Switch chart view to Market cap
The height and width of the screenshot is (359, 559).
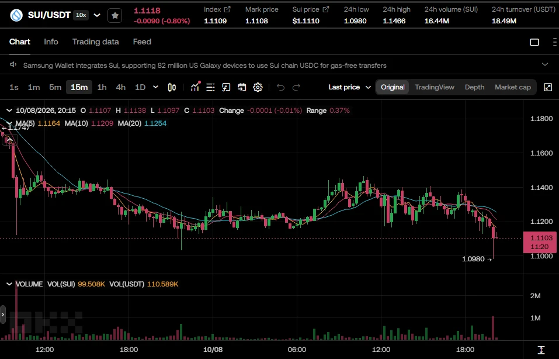tap(513, 87)
